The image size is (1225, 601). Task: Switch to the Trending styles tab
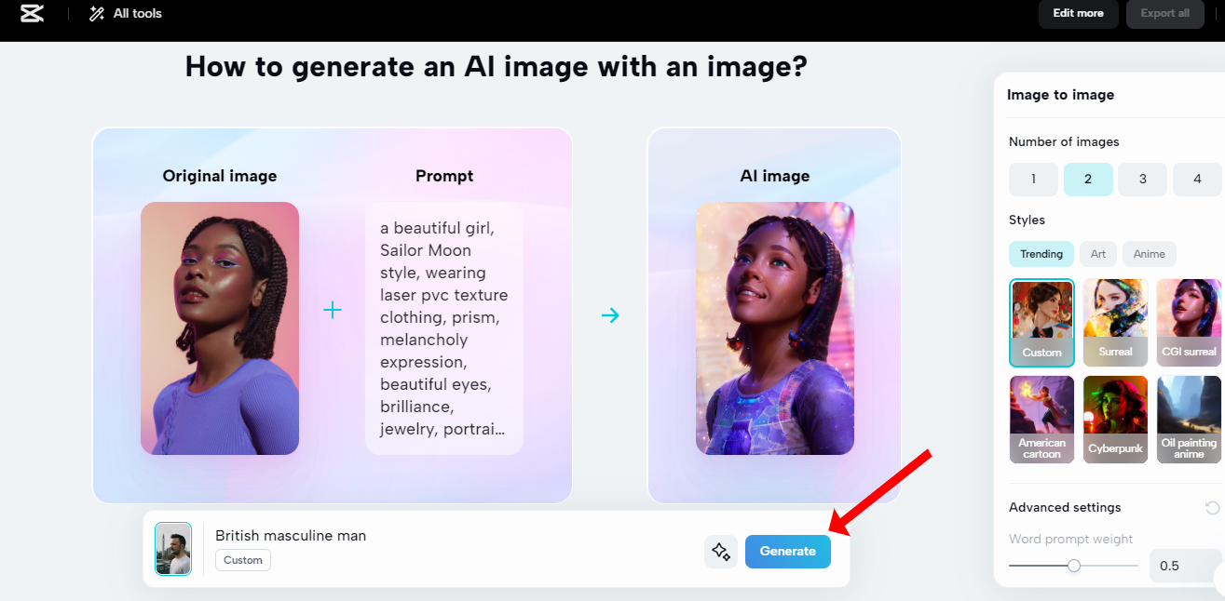(1041, 253)
